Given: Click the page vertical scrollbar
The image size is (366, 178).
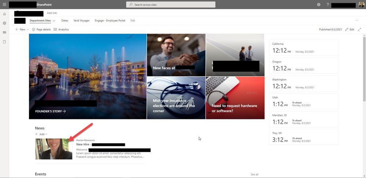Looking at the screenshot, I should [x=365, y=69].
